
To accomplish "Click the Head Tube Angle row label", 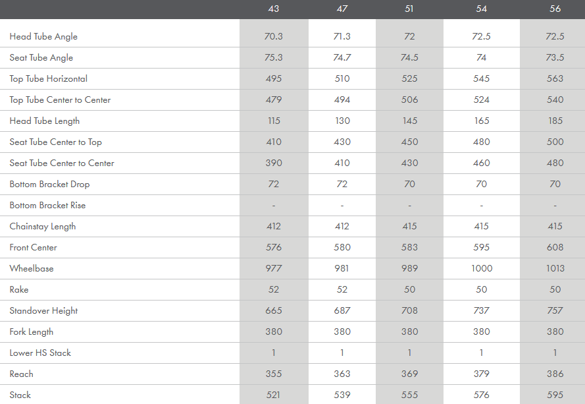I will (43, 37).
